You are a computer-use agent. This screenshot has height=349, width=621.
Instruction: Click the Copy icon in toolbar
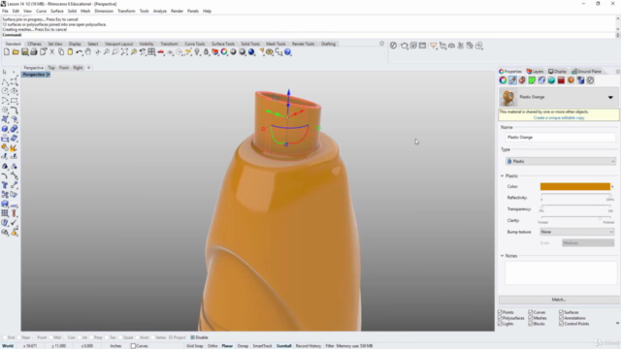[x=61, y=51]
